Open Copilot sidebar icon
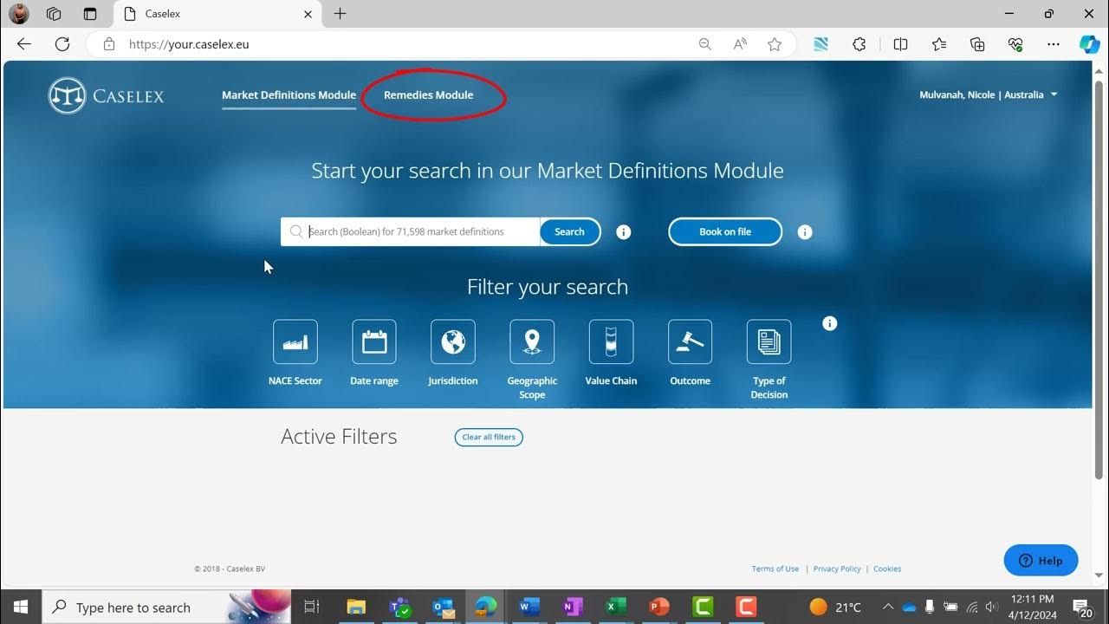Viewport: 1109px width, 624px height. (x=1090, y=44)
